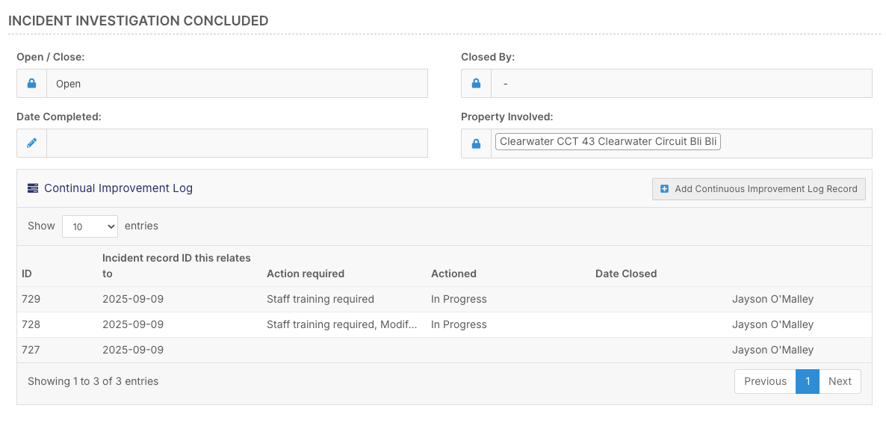The image size is (886, 429).
Task: Click 'Staff training required' in row 729
Action: click(320, 299)
